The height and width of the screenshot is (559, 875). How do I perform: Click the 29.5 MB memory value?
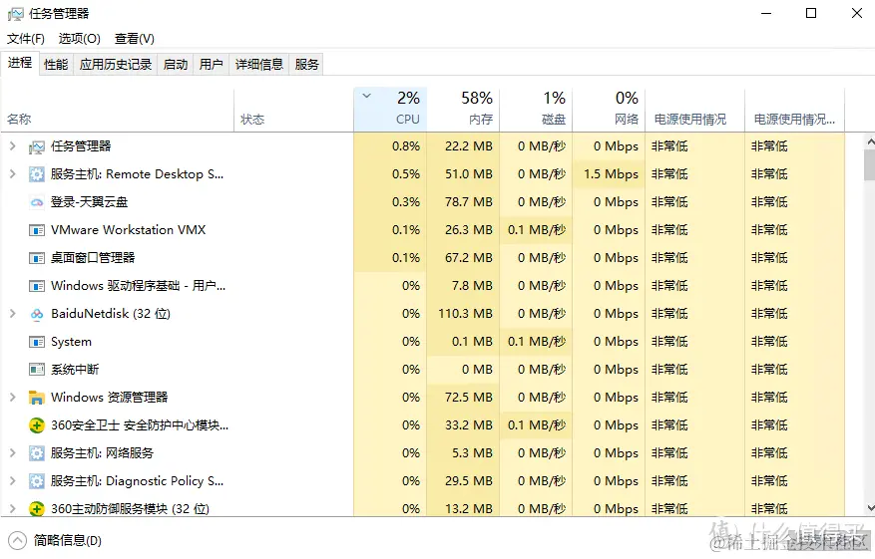pos(469,480)
